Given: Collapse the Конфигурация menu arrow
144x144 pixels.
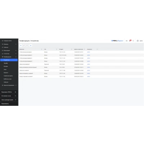Looking at the screenshot, I should coord(16,57).
